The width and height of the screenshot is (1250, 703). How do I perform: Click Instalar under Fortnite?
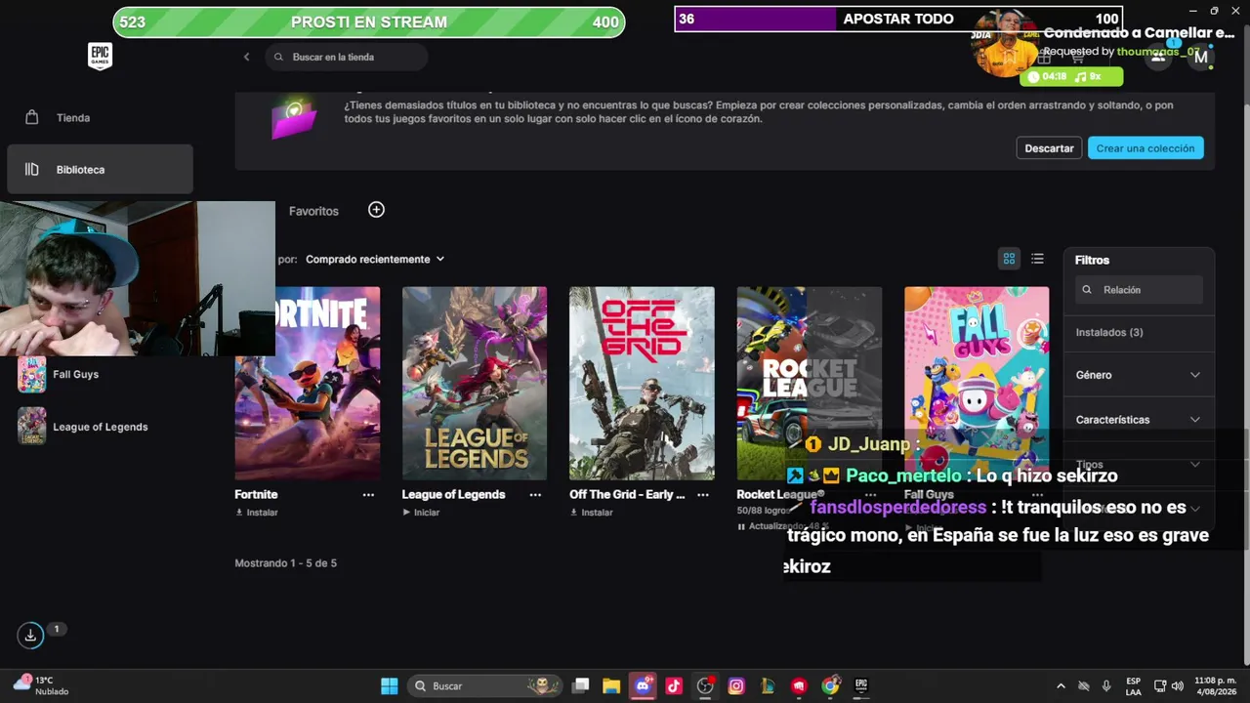(x=257, y=513)
